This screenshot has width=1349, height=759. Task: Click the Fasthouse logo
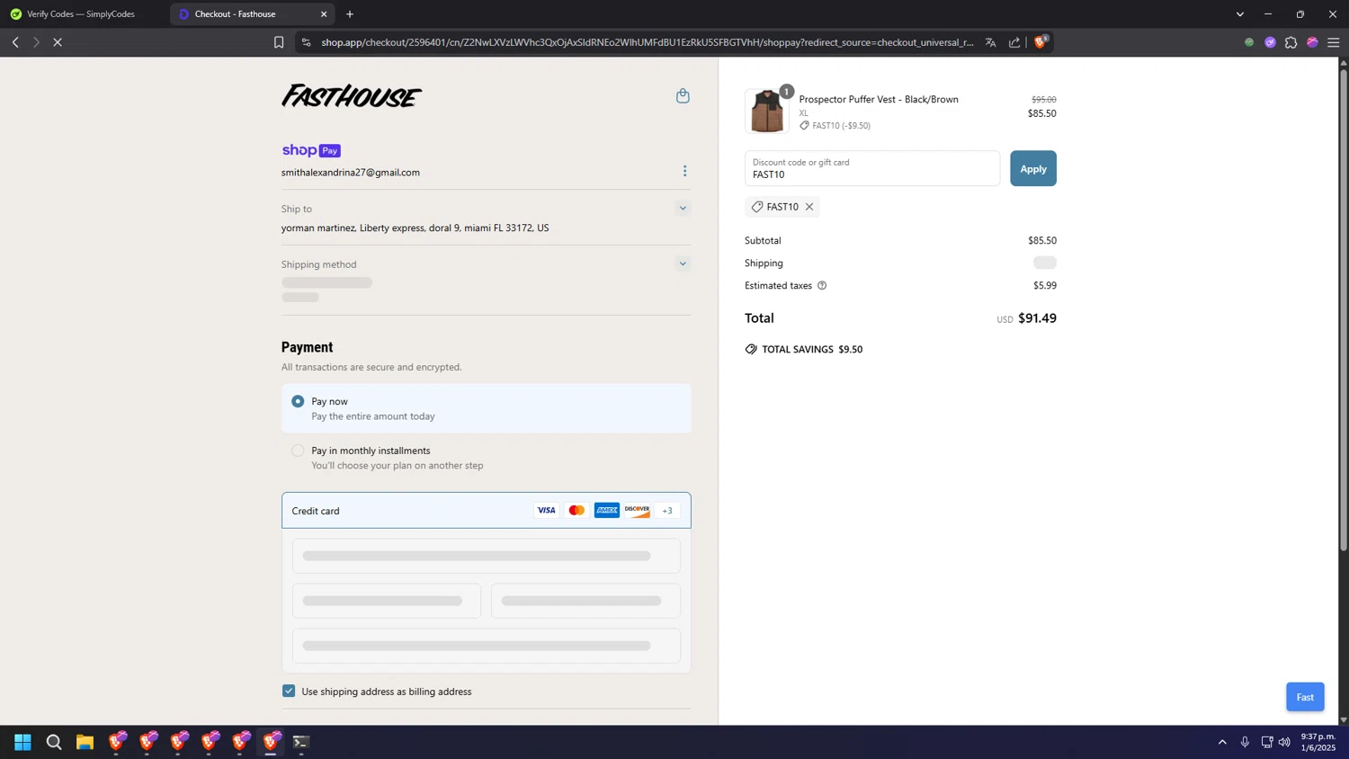click(x=352, y=95)
